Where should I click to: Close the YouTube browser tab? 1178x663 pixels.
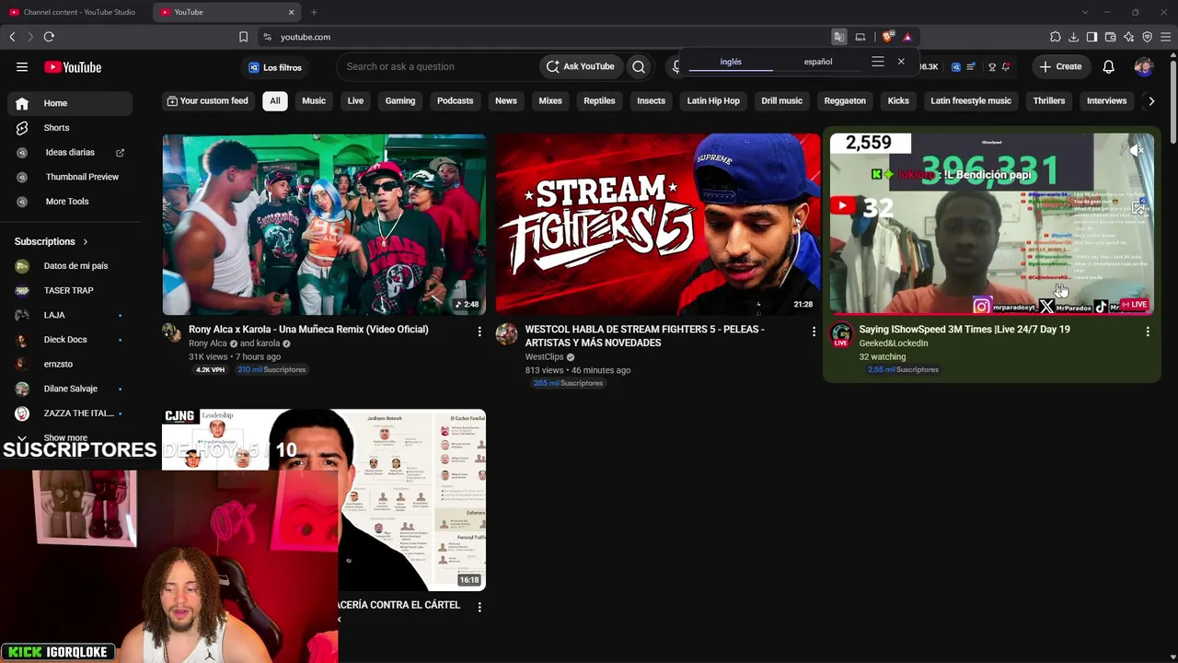pos(291,12)
